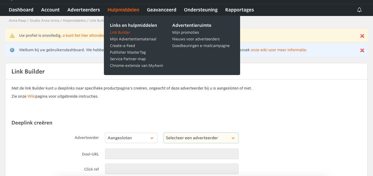Click the notification bell icon
373x176 pixels.
point(359,10)
